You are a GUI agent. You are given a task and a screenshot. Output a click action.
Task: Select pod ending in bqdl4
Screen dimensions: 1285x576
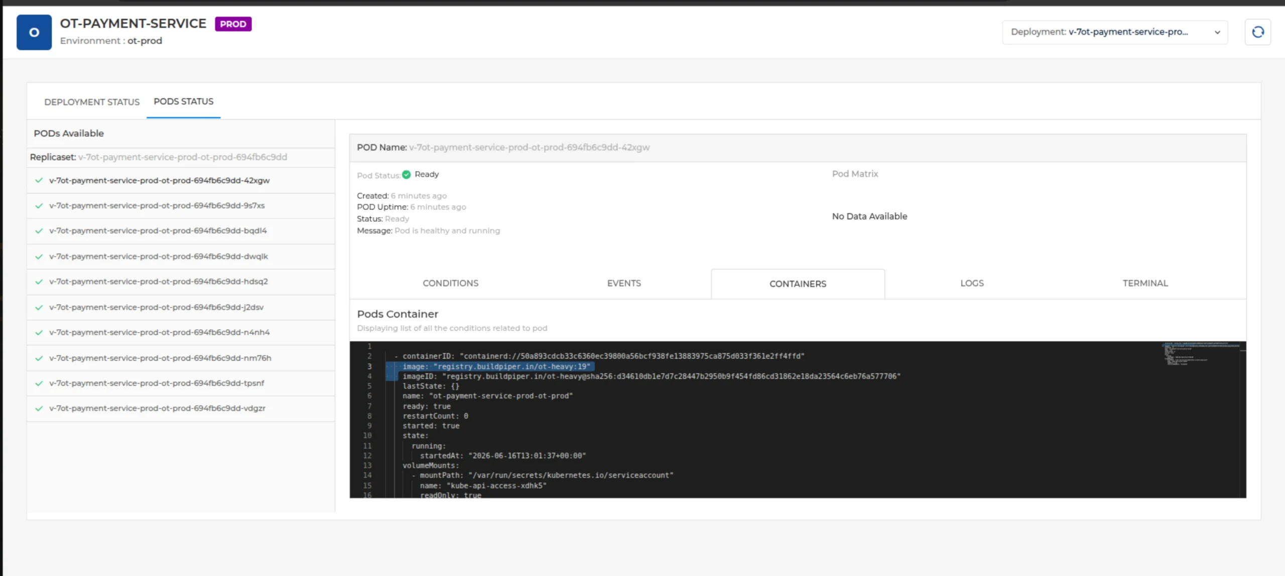pyautogui.click(x=181, y=231)
